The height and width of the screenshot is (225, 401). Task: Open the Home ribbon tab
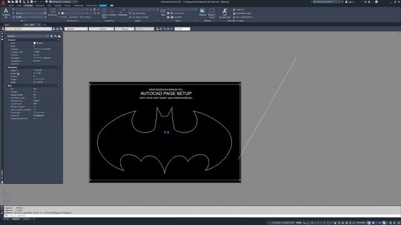click(x=11, y=6)
